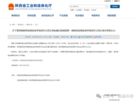
Task: Click the home icon in breadcrumb
Action: coord(10,25)
